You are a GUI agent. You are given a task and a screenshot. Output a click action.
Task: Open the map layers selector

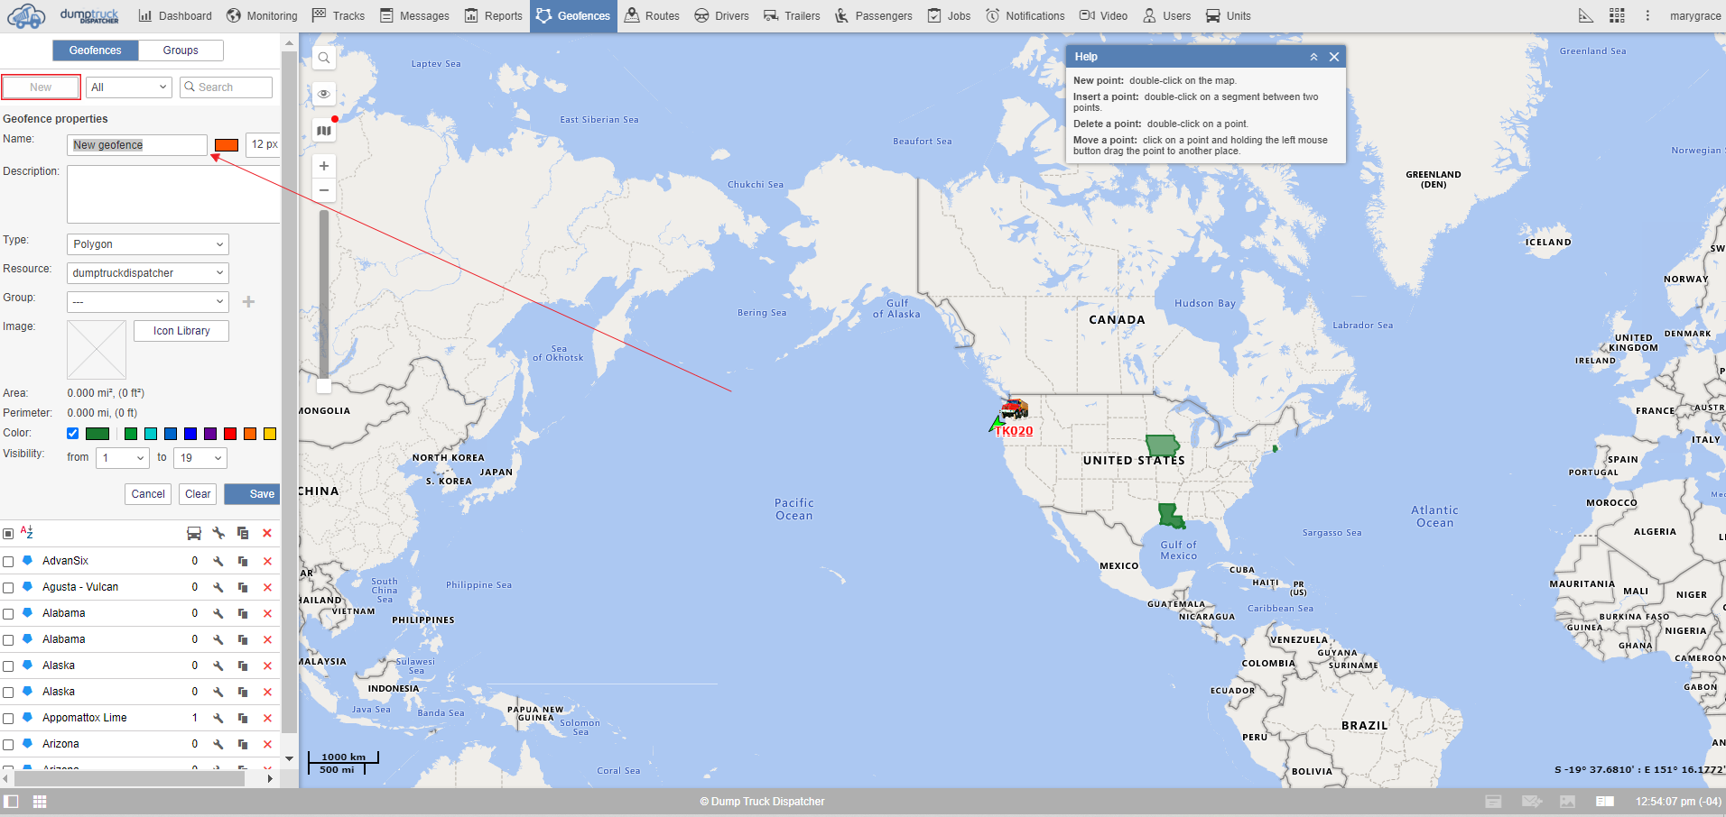323,129
